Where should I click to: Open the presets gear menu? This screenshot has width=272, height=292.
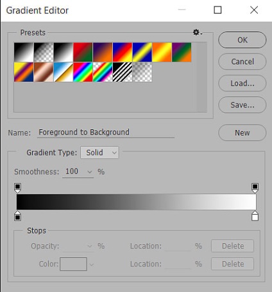198,32
